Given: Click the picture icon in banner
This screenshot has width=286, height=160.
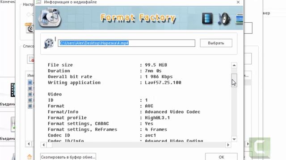Looking at the screenshot, I should click(x=240, y=19).
